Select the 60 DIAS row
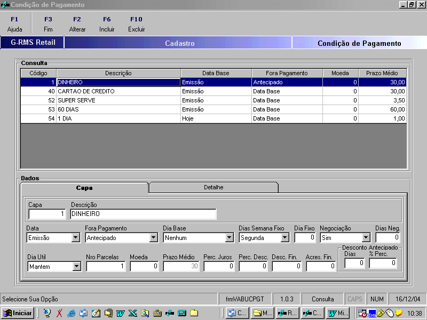Image resolution: width=427 pixels, height=320 pixels. pyautogui.click(x=213, y=109)
